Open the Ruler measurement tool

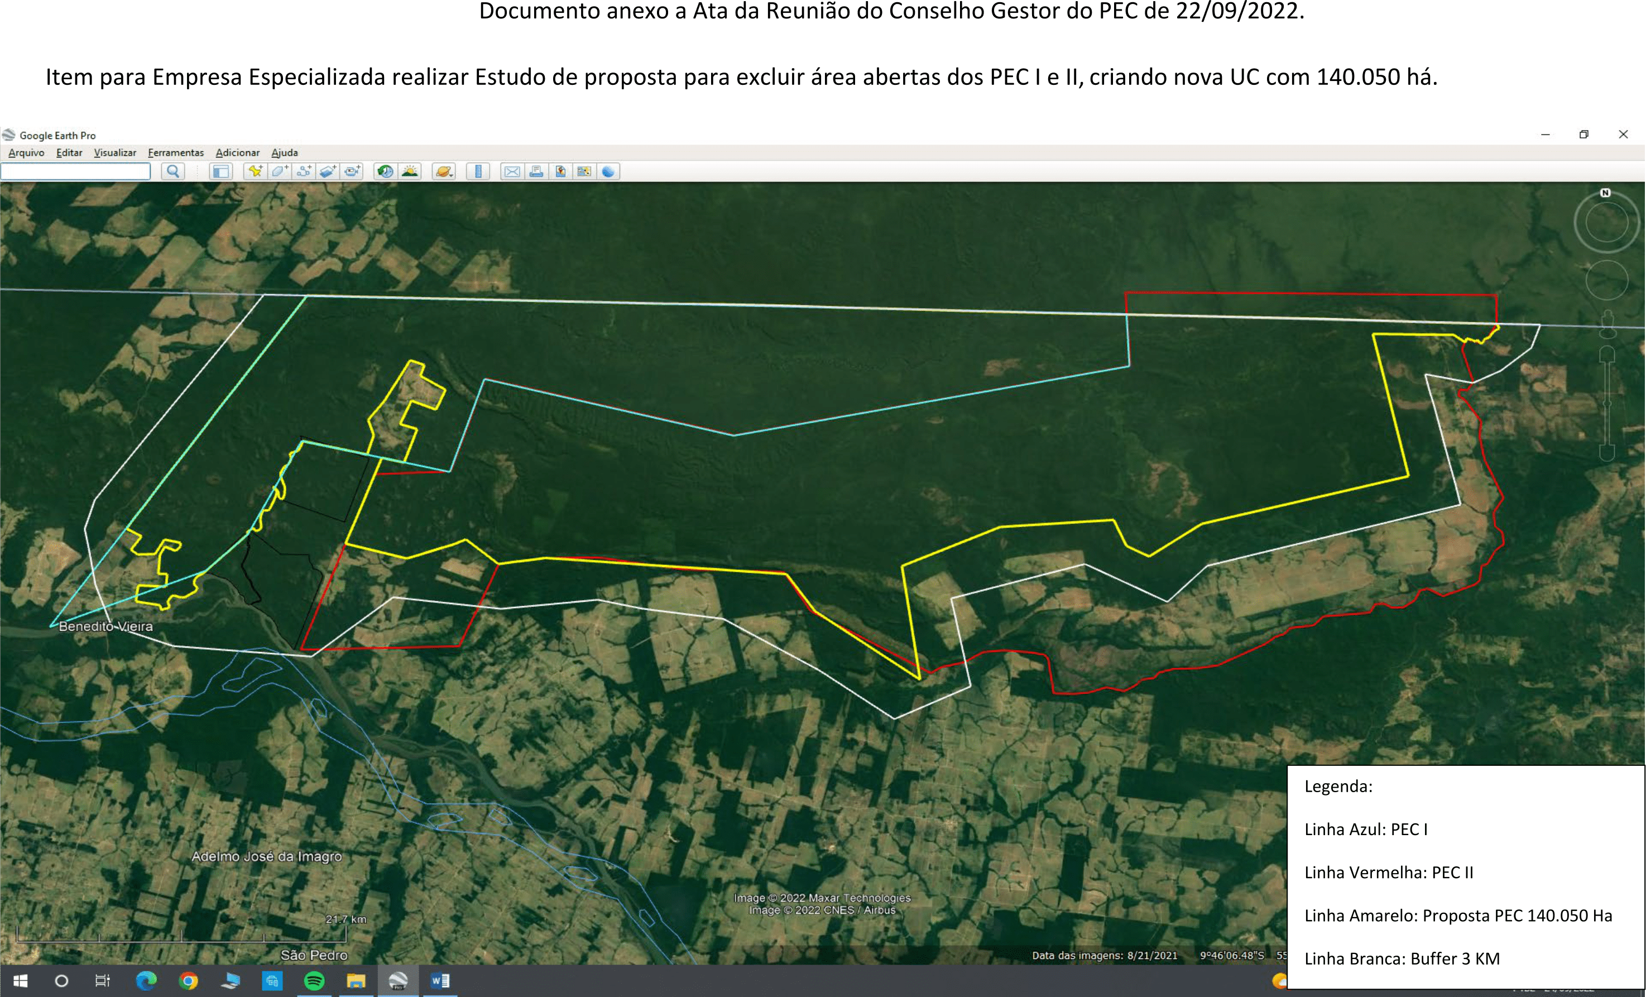(478, 172)
